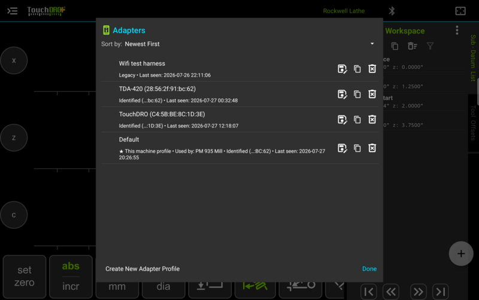Select the X axis button
479x300 pixels.
point(14,60)
